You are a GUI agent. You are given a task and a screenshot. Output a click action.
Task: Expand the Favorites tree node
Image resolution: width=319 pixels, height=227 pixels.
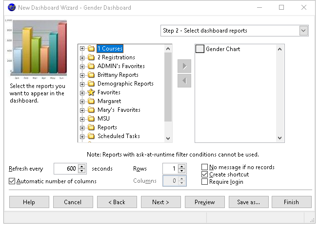[82, 93]
